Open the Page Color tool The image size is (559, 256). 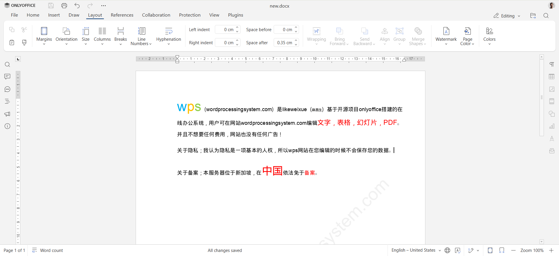point(467,36)
